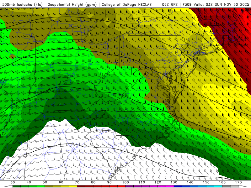This screenshot has width=251, height=188.
Task: Click the gray color bar swatch below 160
Action: click(x=226, y=186)
